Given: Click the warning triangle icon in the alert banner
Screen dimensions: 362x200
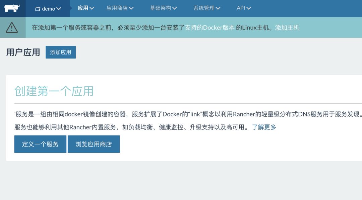Looking at the screenshot, I should (12, 27).
